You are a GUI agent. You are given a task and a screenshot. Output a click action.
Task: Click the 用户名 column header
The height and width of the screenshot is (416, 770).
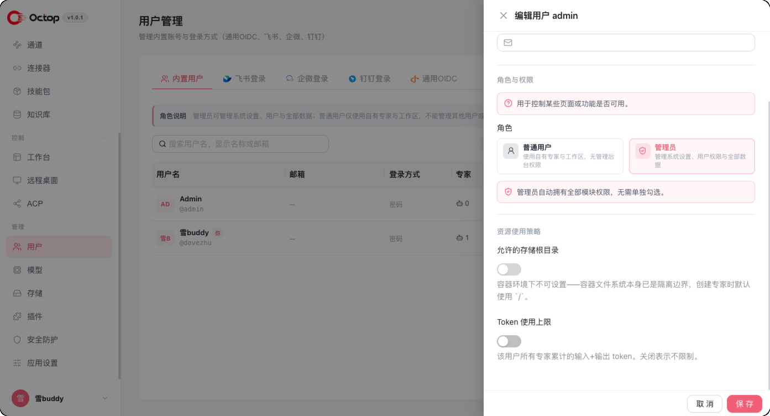(x=168, y=174)
